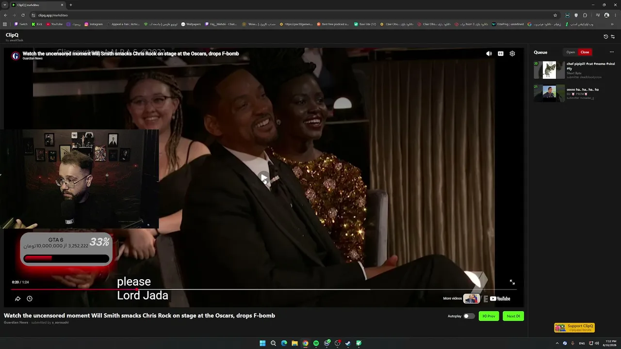This screenshot has height=349, width=621.
Task: Open the YouTube bookmark
Action: click(x=54, y=24)
